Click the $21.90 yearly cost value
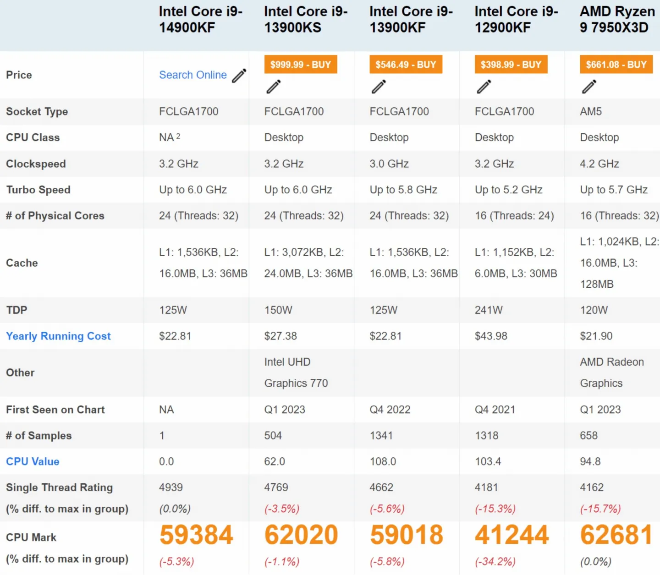Viewport: 660px width, 575px height. (x=596, y=336)
